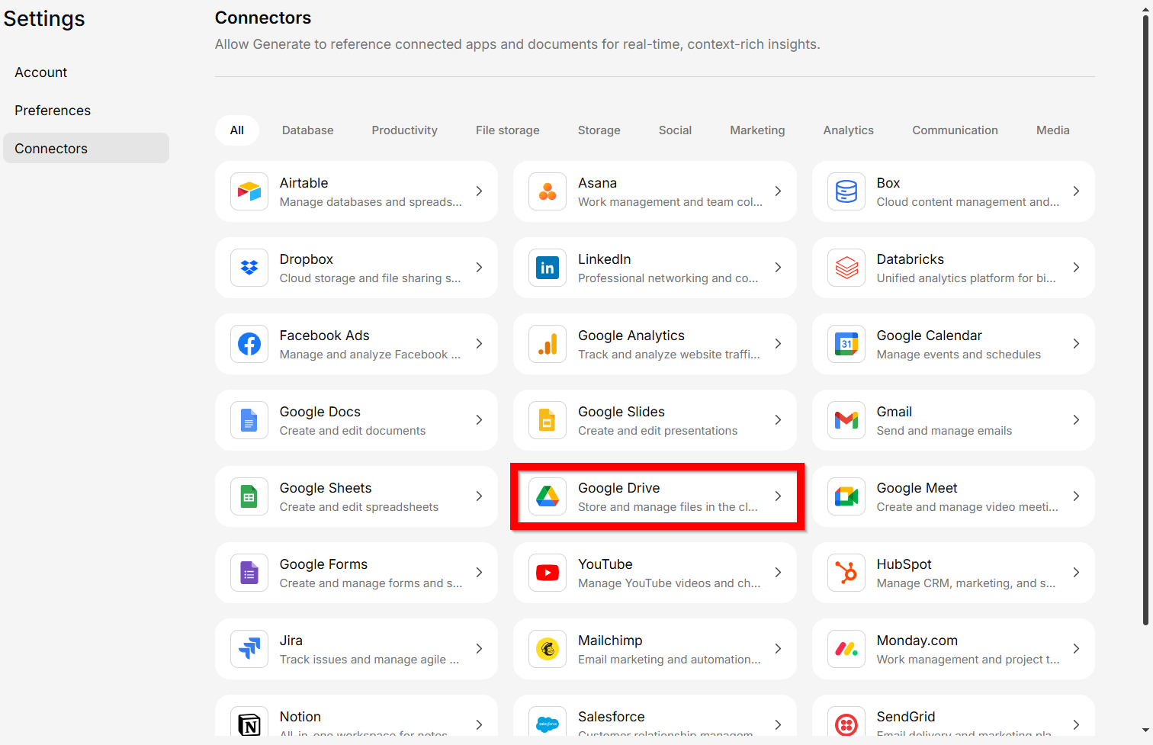Expand the Monday.com connector arrow
This screenshot has height=745, width=1153.
click(1076, 649)
